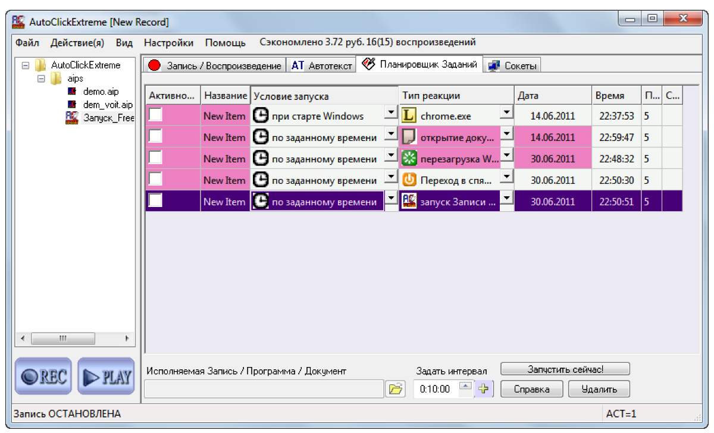Toggle active checkbox in the 22:50:30 row

point(155,179)
